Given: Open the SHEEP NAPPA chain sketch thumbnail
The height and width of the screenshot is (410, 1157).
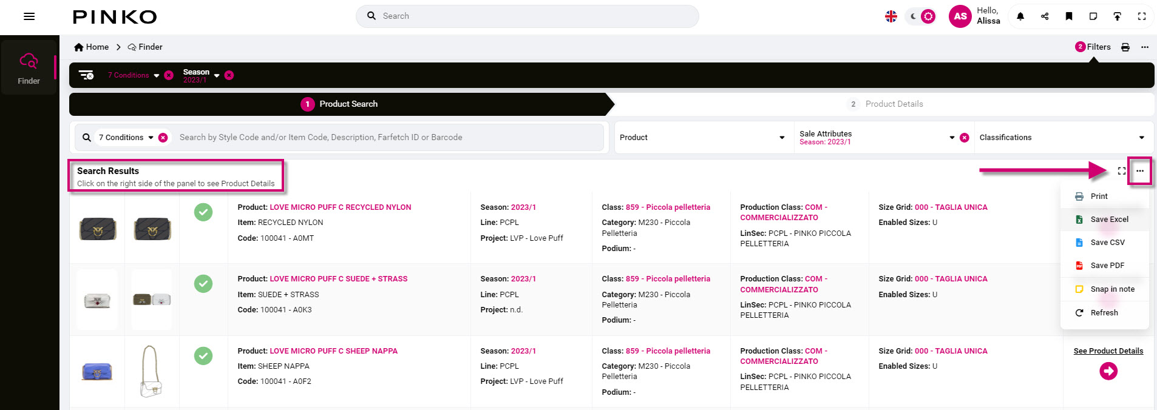Looking at the screenshot, I should coord(151,371).
